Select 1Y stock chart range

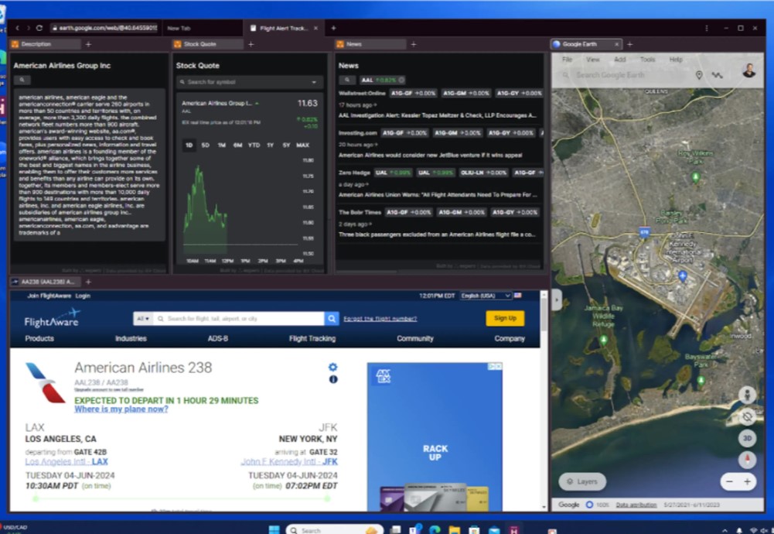click(x=270, y=145)
